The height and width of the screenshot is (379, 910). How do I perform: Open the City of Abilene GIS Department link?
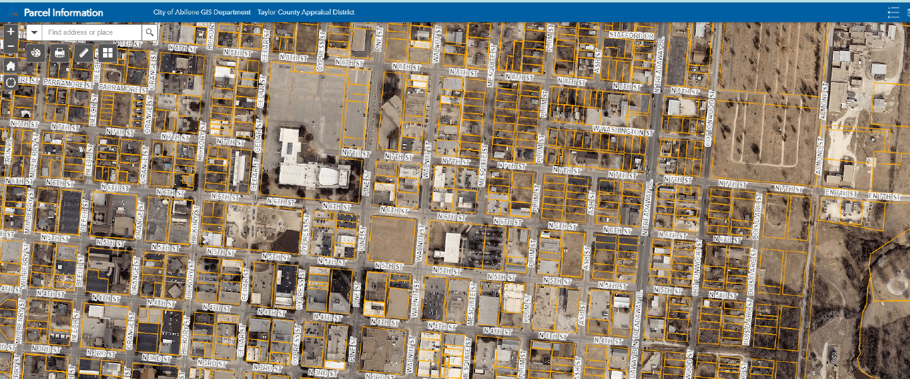202,12
